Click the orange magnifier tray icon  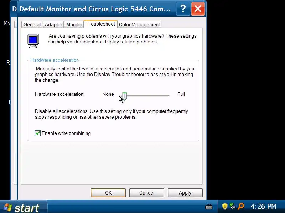pos(241,206)
